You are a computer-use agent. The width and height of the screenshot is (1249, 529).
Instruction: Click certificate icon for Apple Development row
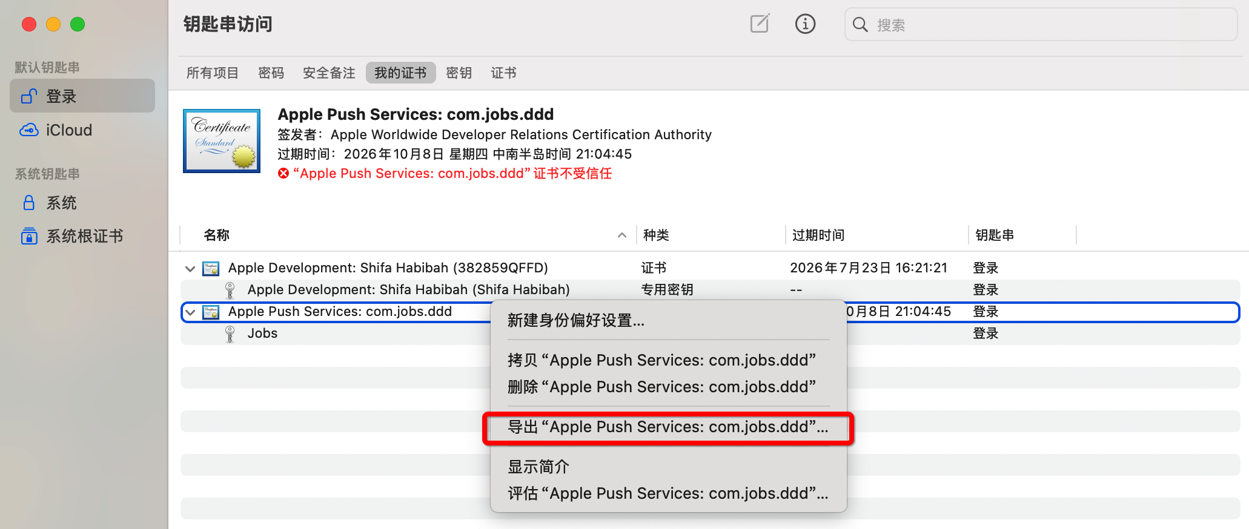pyautogui.click(x=211, y=268)
